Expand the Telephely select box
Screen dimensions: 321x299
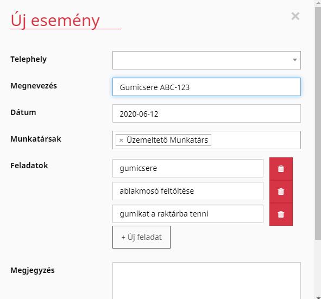[x=206, y=60]
